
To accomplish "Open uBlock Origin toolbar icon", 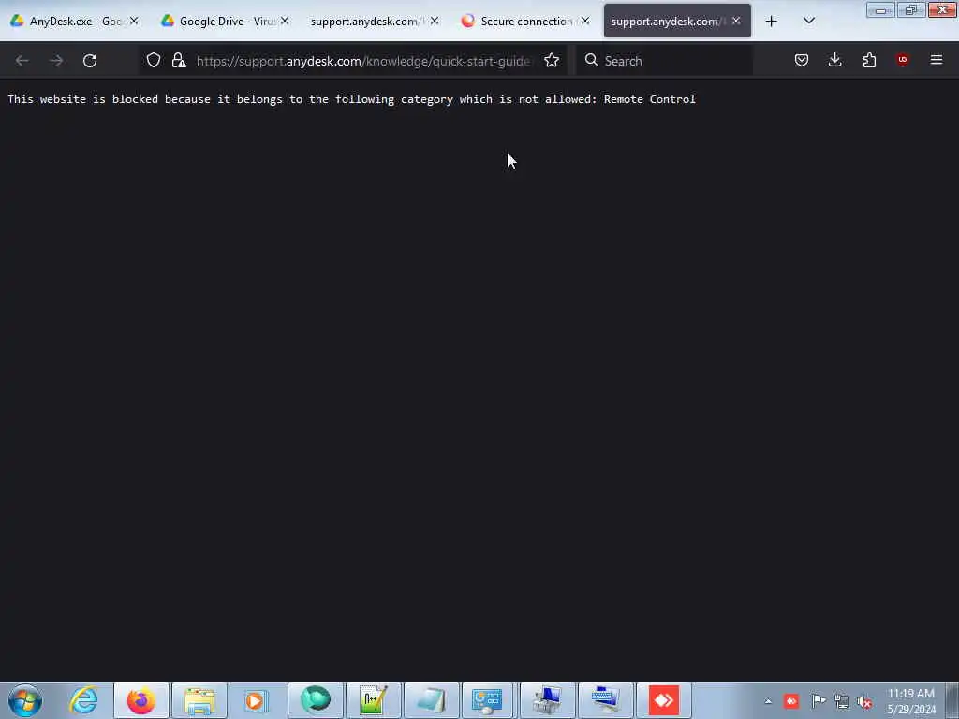I will (x=902, y=60).
